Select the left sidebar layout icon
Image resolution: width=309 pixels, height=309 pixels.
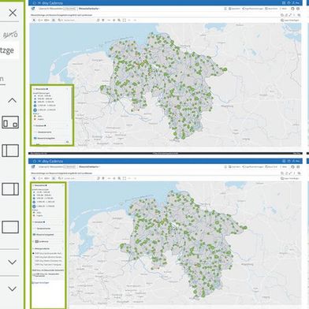(x=10, y=151)
